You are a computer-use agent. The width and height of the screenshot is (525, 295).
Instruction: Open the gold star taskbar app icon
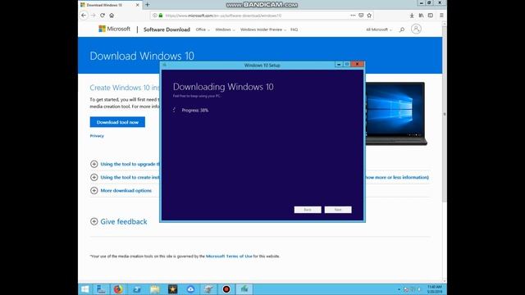coord(172,289)
